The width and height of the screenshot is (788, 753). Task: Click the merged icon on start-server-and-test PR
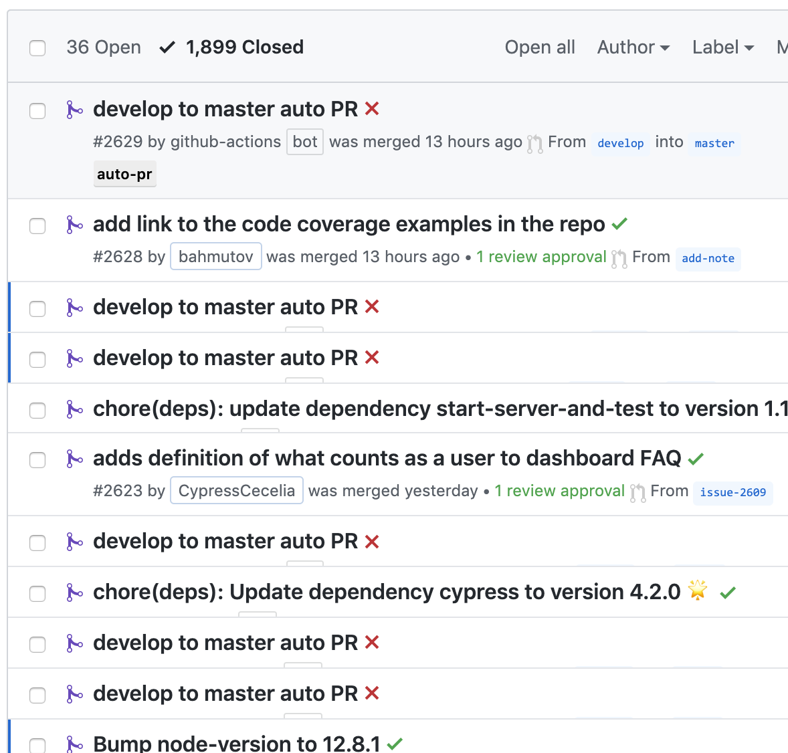pos(75,409)
